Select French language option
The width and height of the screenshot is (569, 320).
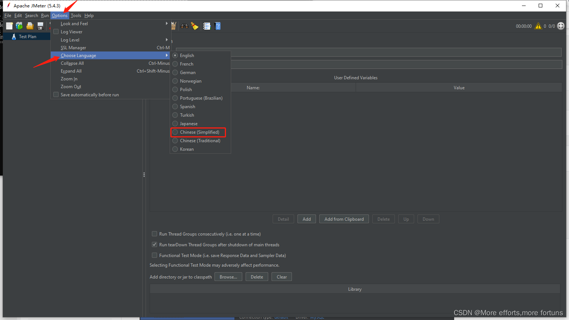pyautogui.click(x=200, y=64)
